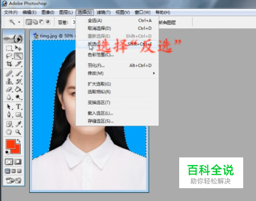The width and height of the screenshot is (256, 201).
Task: Select the Magic Wand tool in toolbox
Action: pos(18,56)
